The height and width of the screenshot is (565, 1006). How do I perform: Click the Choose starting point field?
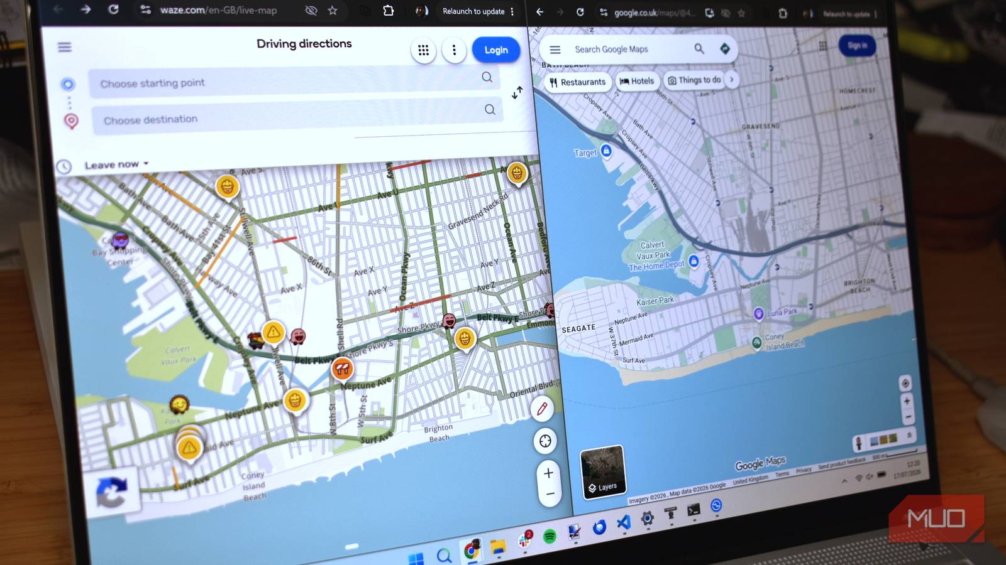click(294, 82)
